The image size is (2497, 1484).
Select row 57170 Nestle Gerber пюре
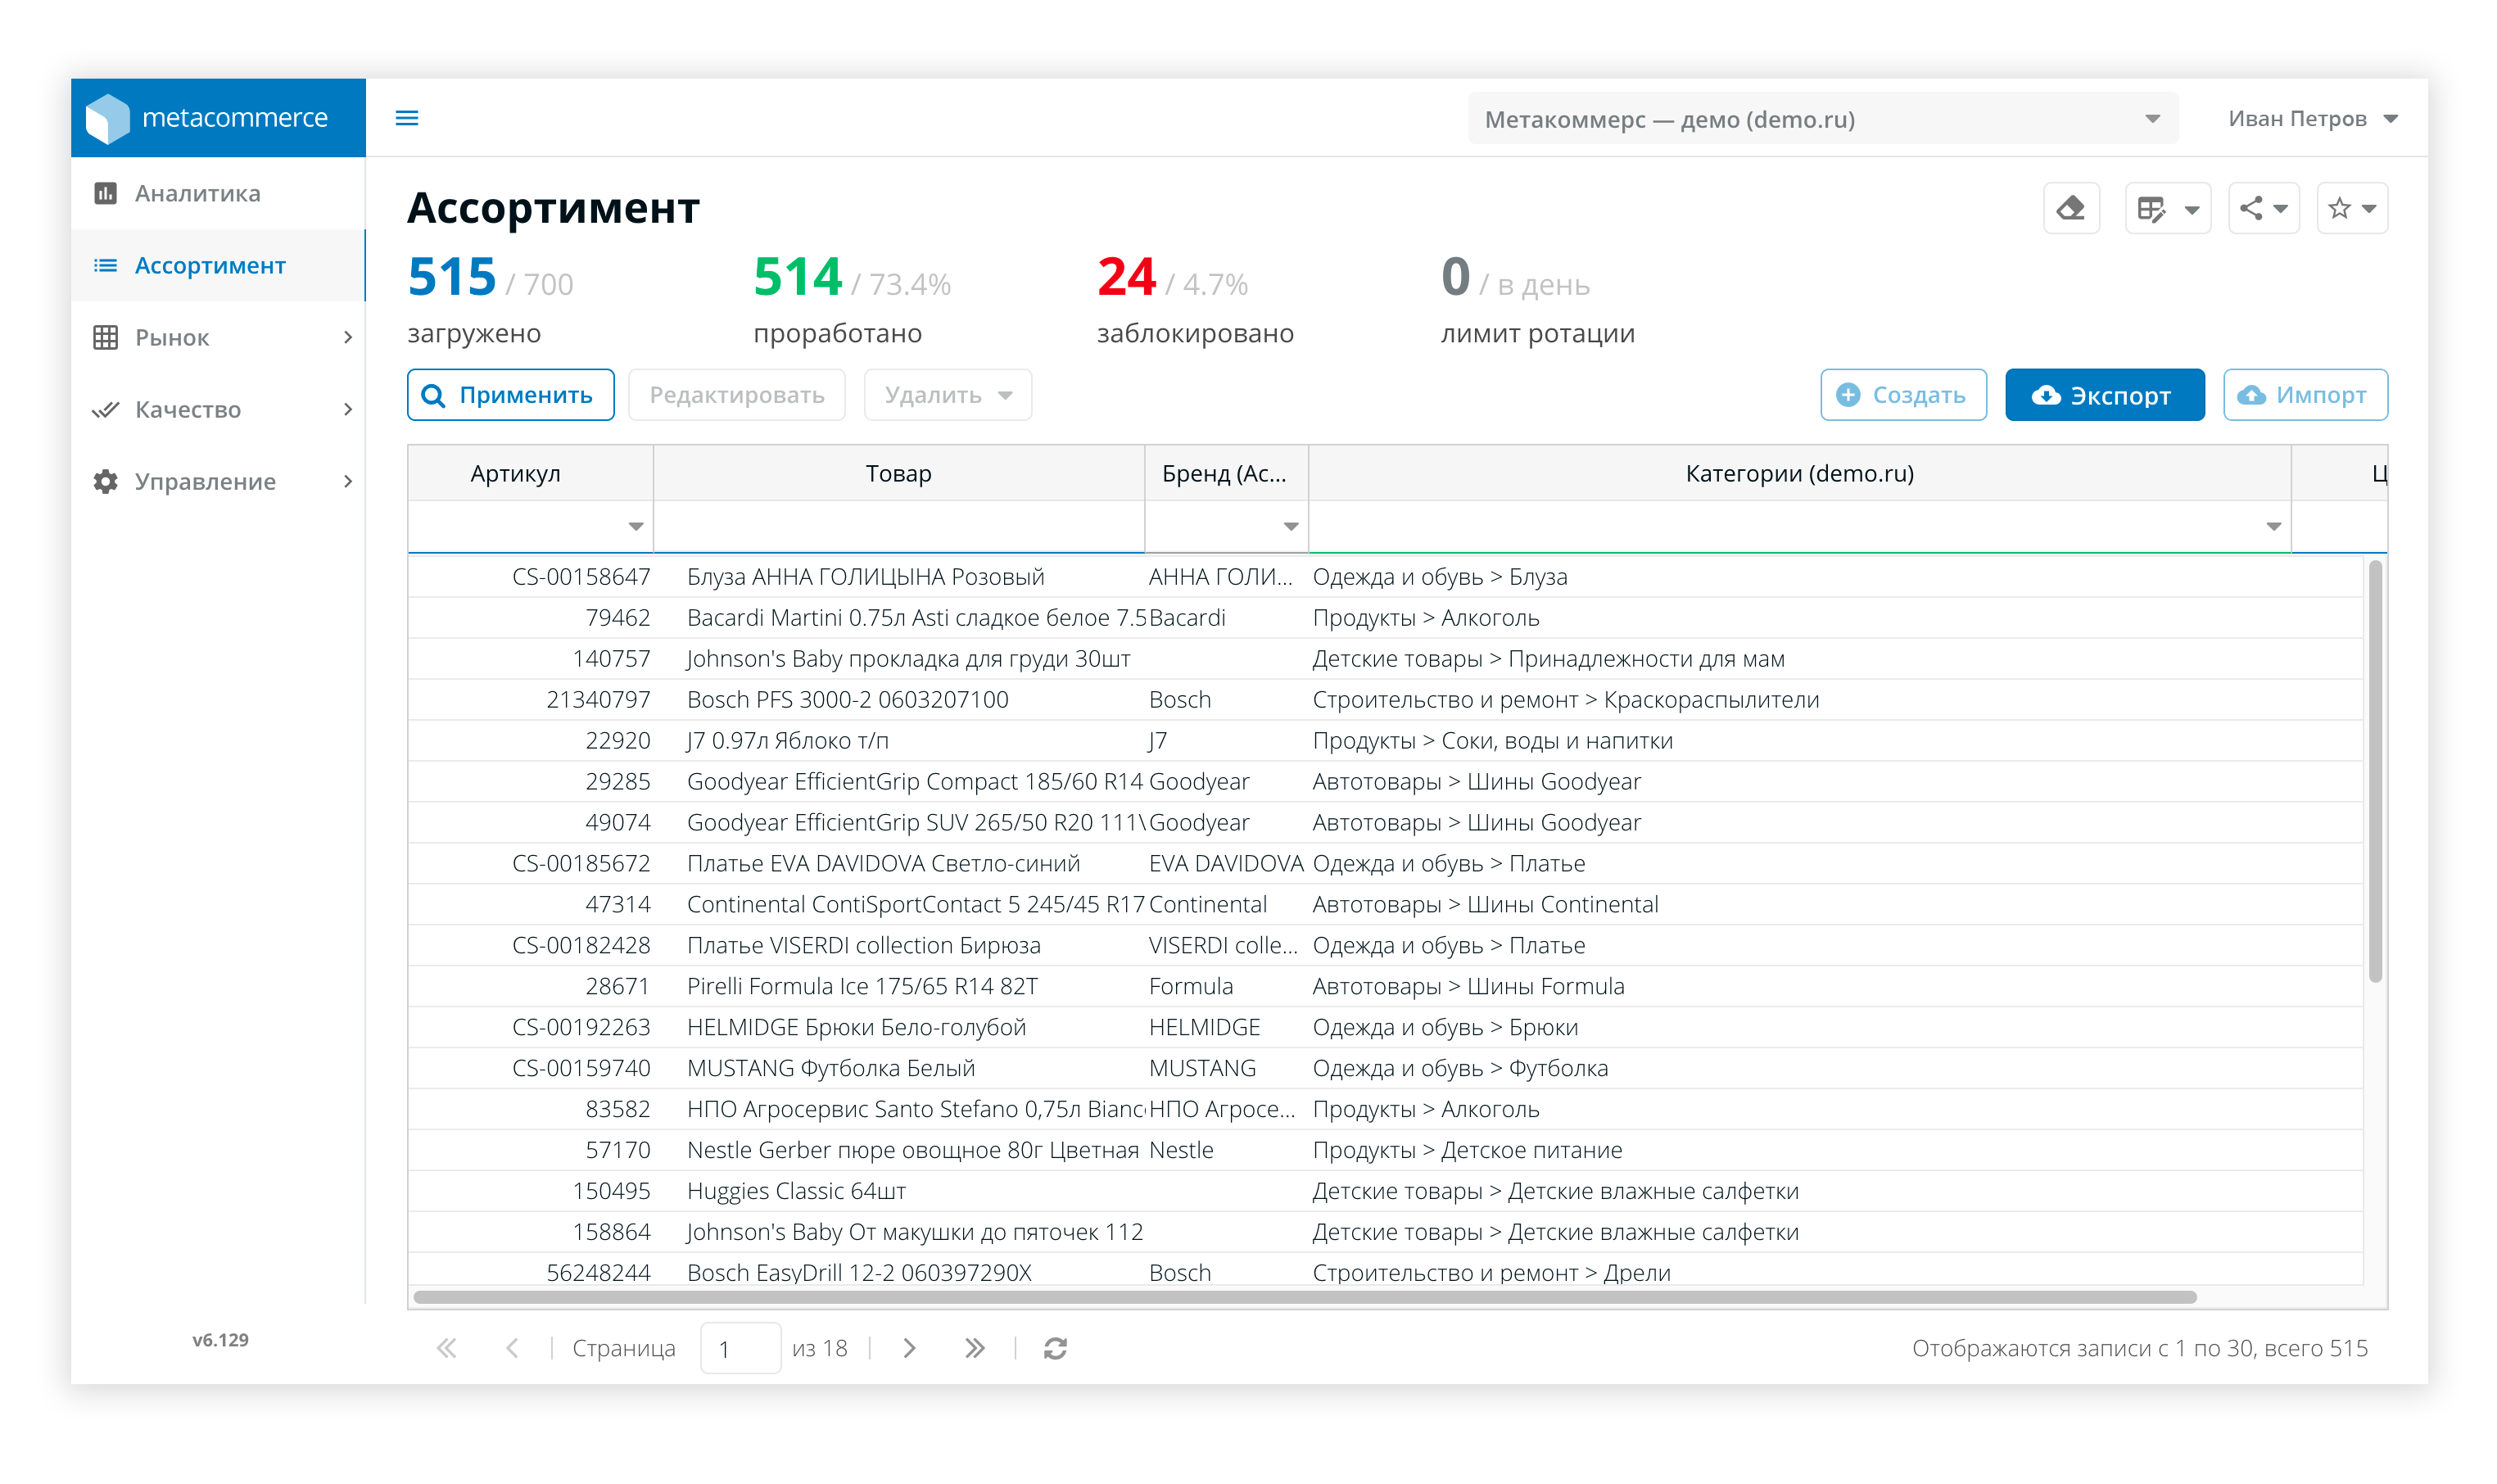[x=1385, y=1151]
